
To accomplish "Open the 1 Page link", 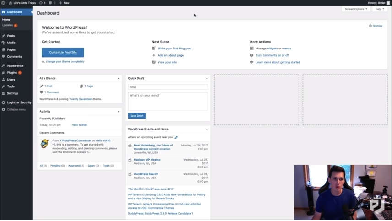I will pyautogui.click(x=88, y=86).
